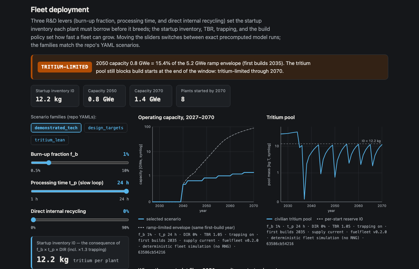This screenshot has height=269, width=419.
Task: Click the 'capacity [GWe, symlog]' axis label
Action: 141,164
